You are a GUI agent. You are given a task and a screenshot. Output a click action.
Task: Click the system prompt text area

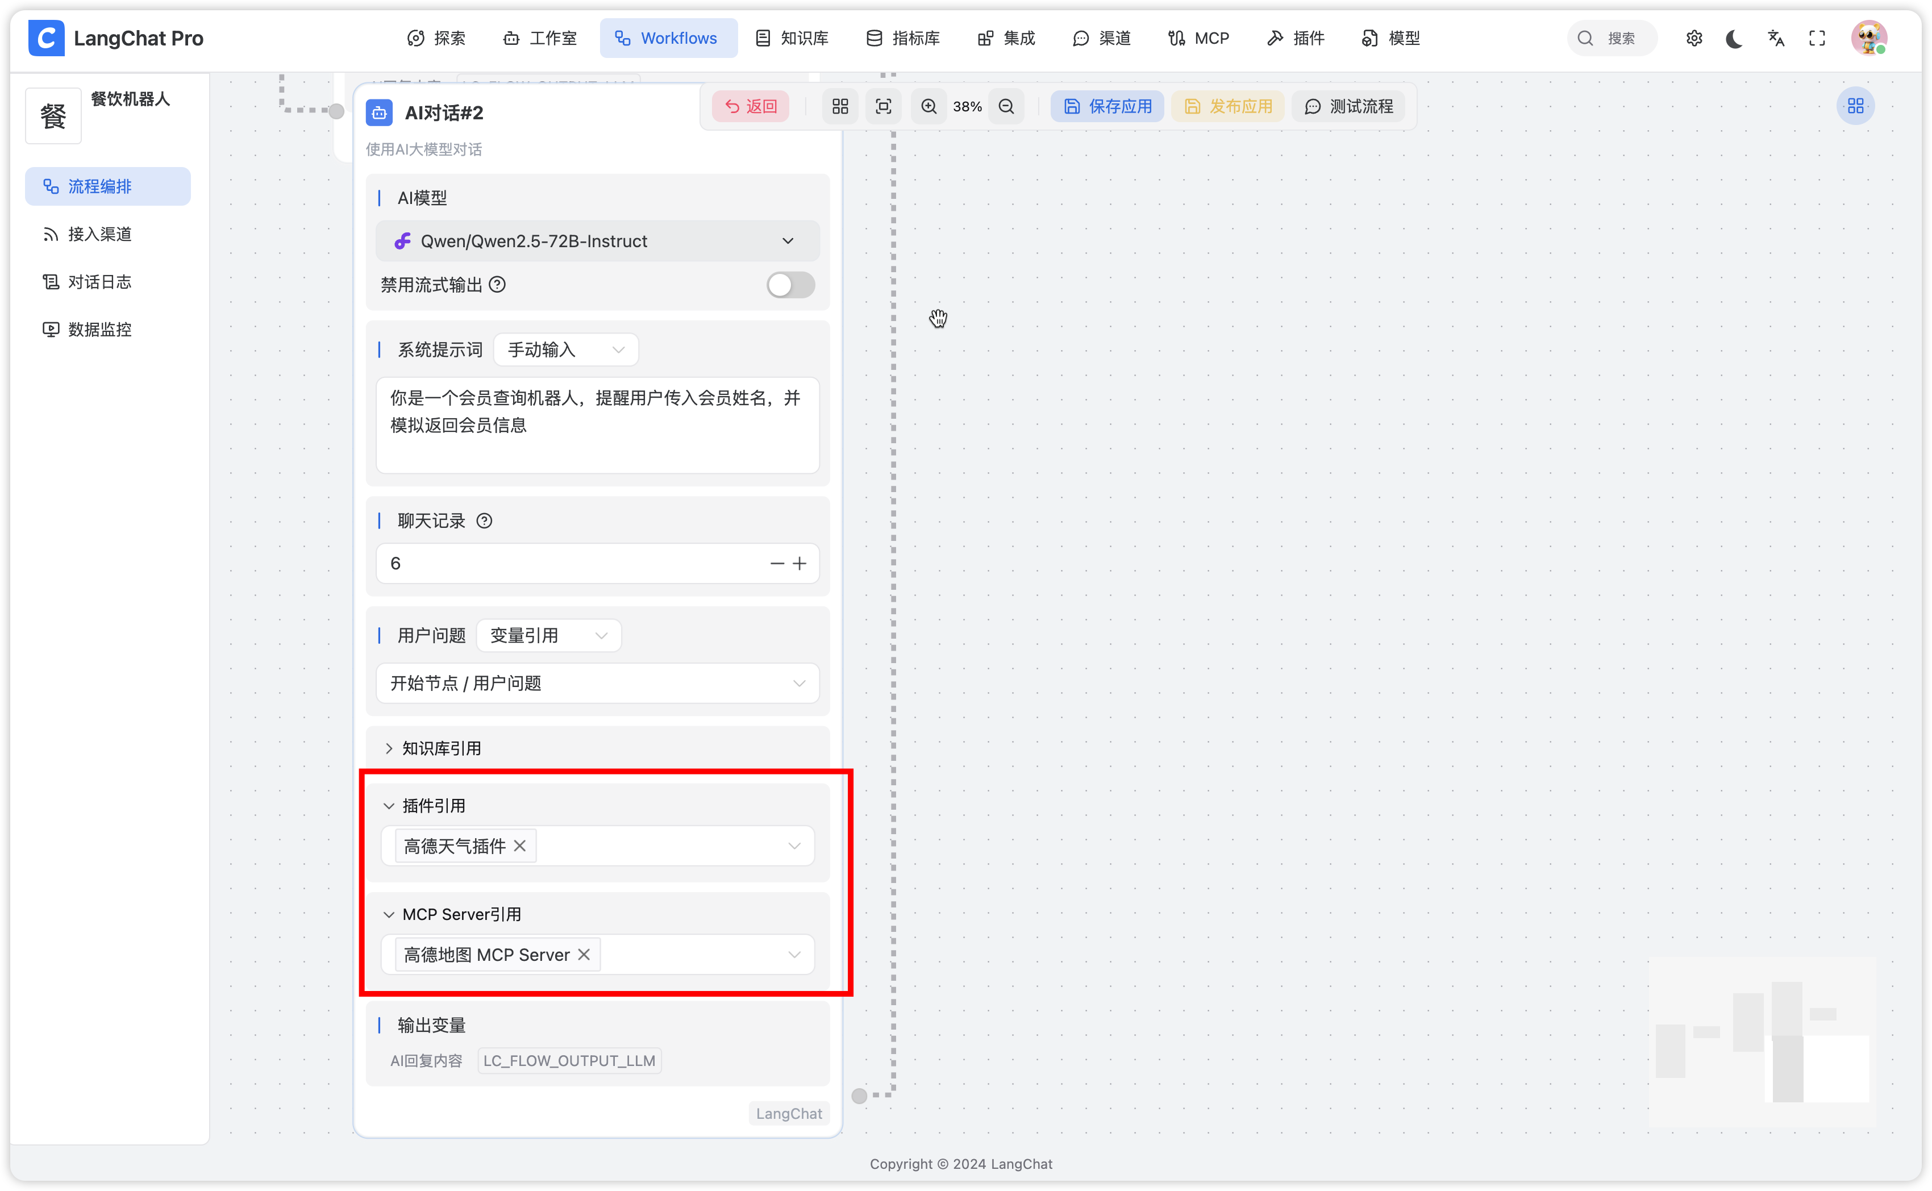[x=597, y=426]
